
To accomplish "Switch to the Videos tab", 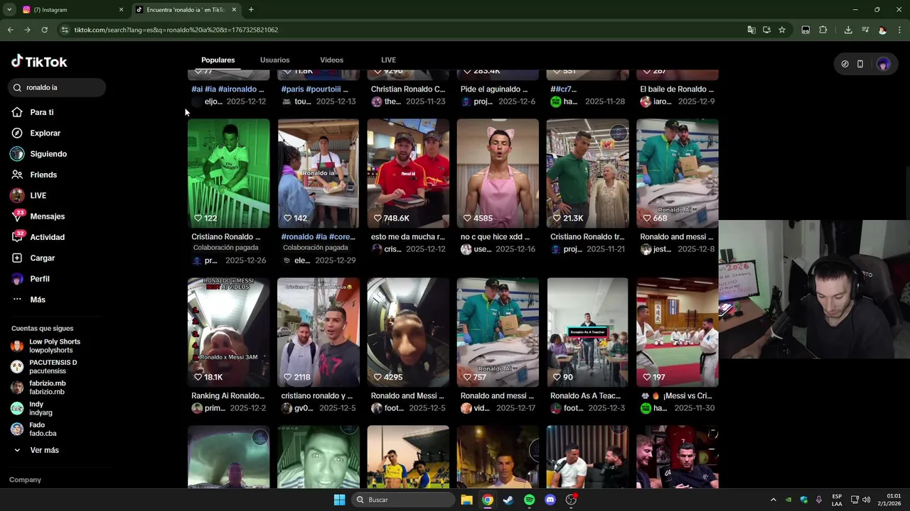I will coord(331,60).
